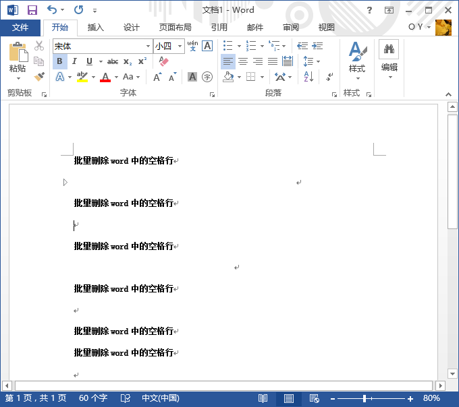This screenshot has height=407, width=459.
Task: Click the page count 第1页,共1页
Action: click(x=36, y=398)
